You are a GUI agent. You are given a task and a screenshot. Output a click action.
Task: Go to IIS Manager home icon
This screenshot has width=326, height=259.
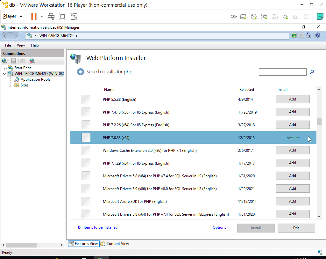click(x=309, y=35)
